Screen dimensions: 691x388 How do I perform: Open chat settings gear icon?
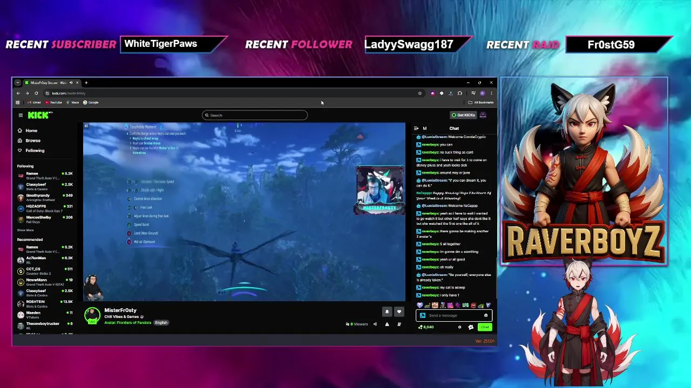click(460, 327)
